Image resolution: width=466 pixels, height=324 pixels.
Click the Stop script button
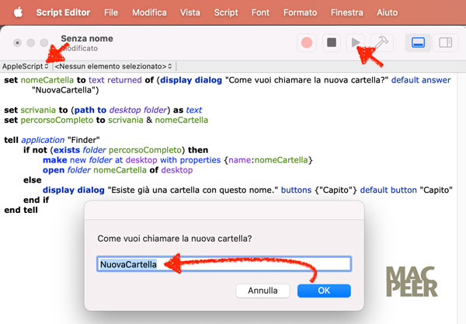(332, 43)
